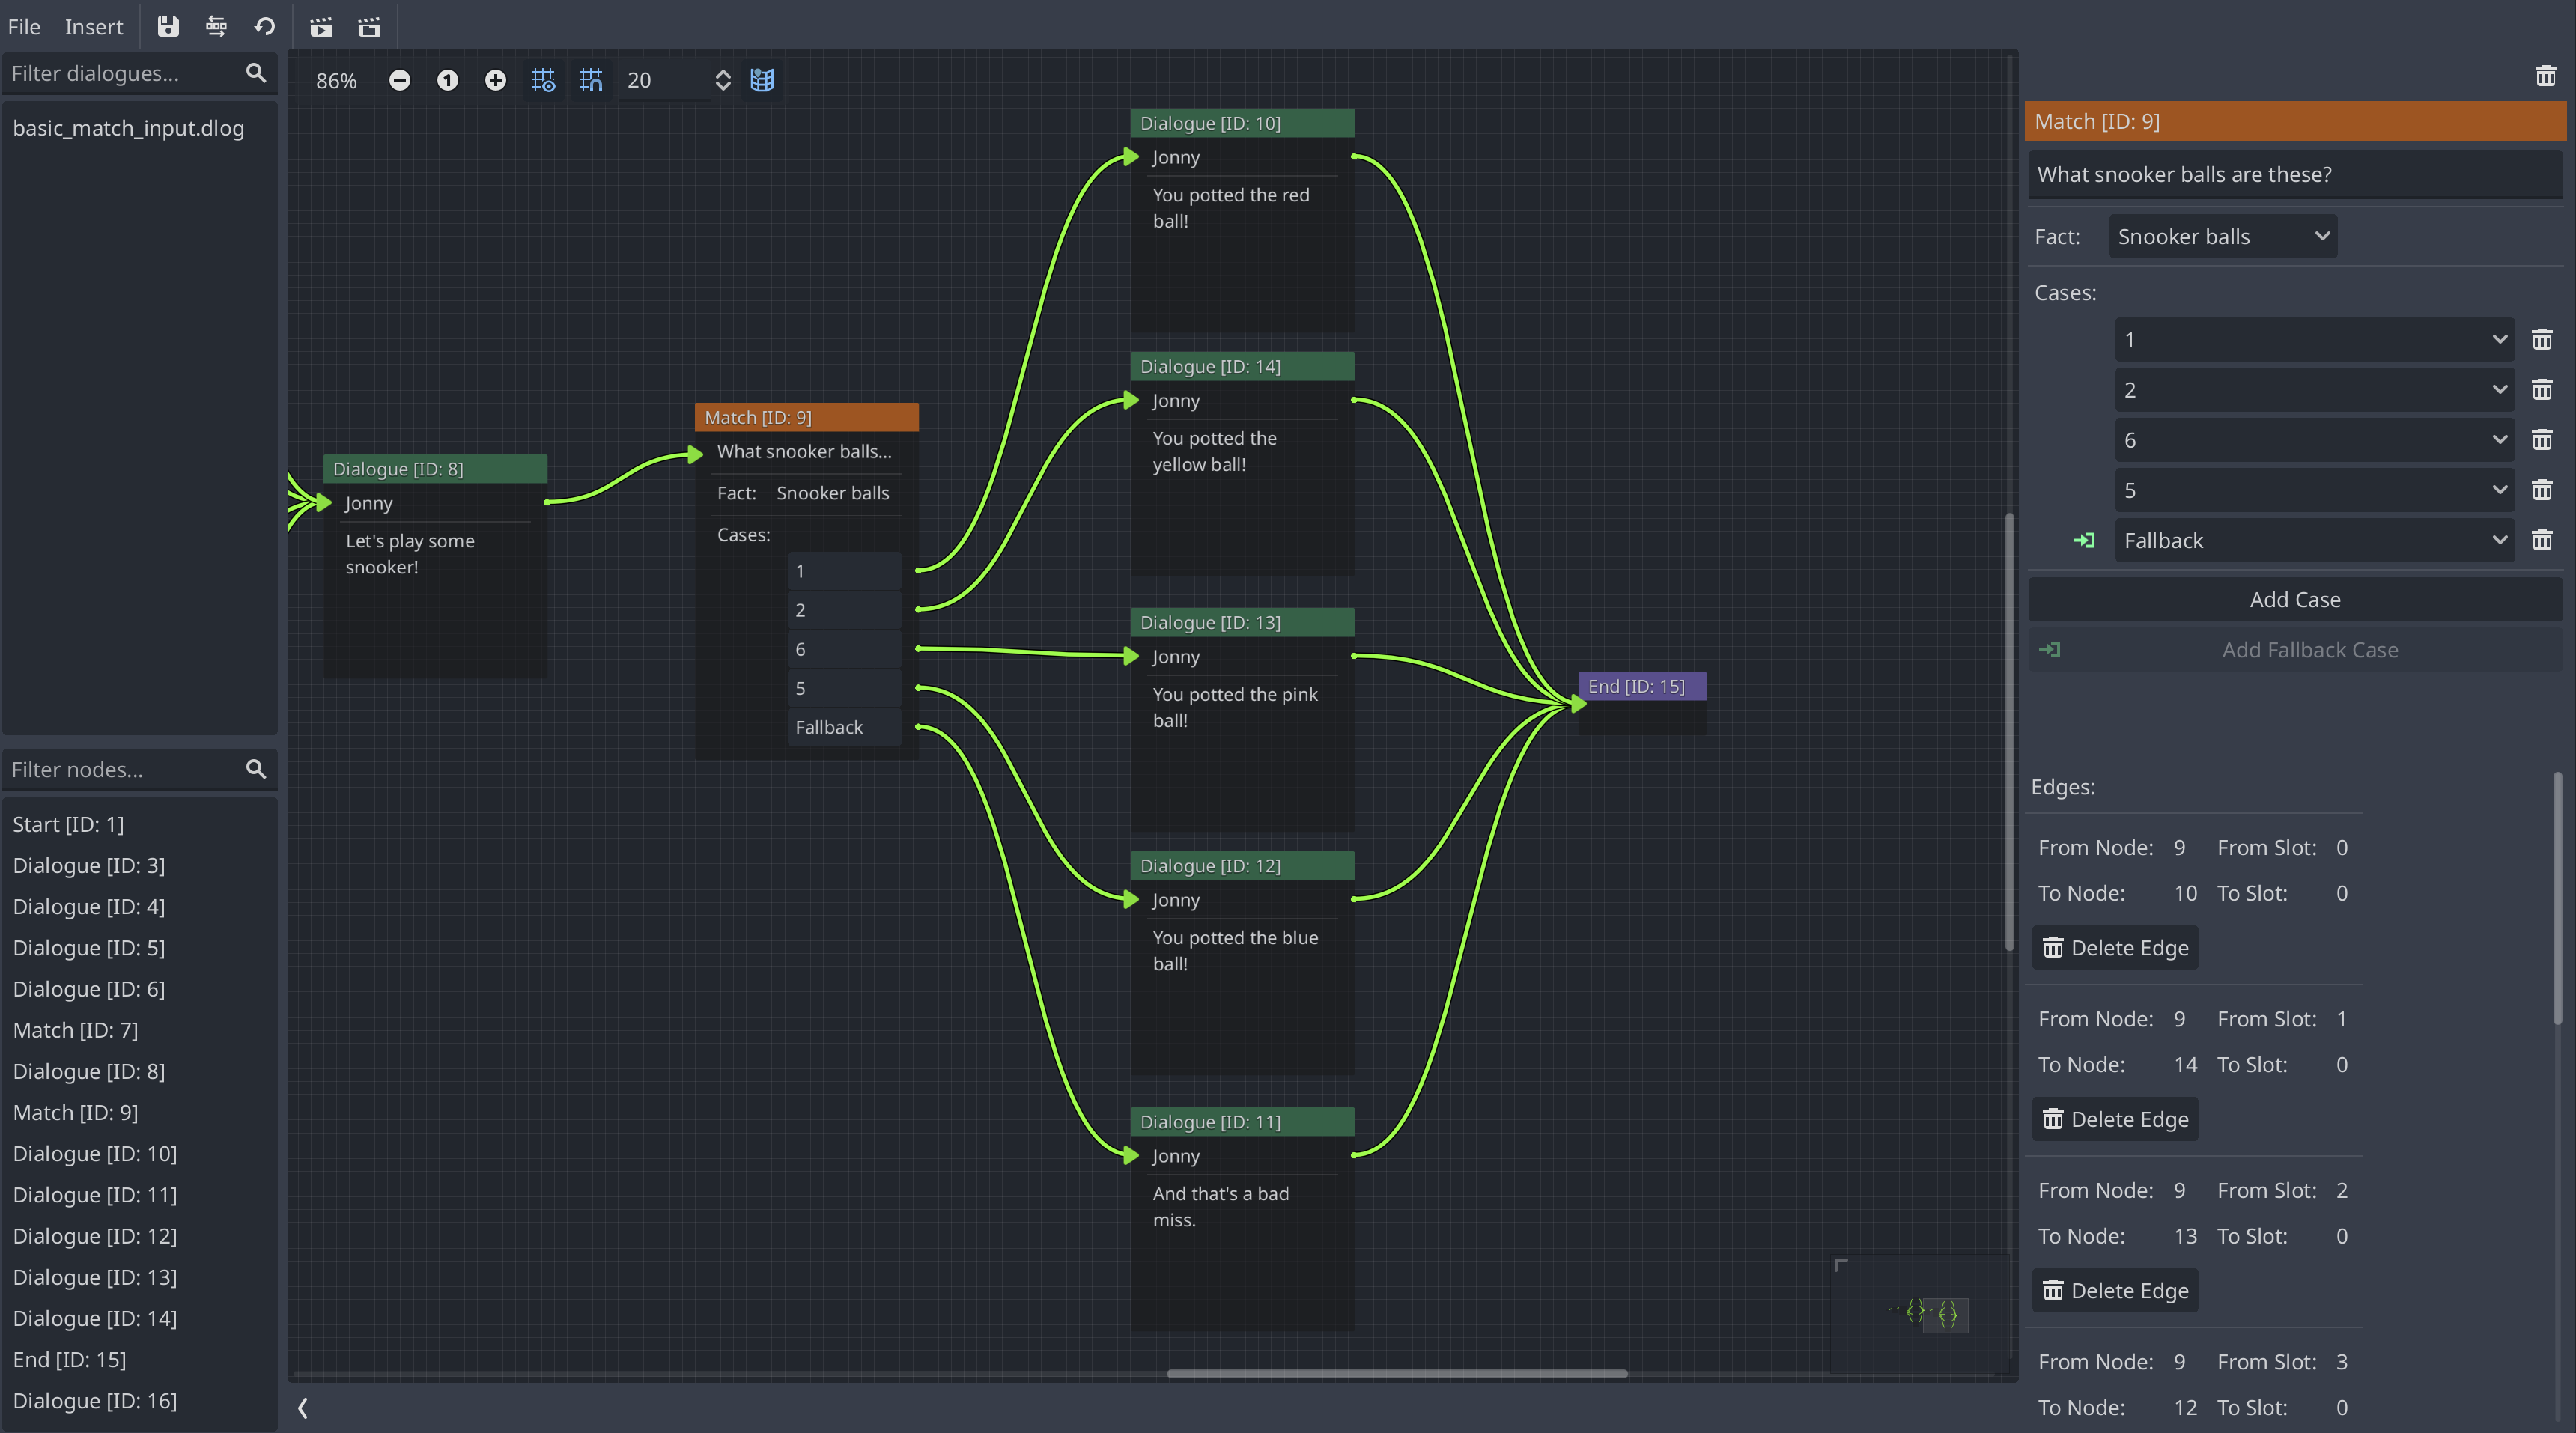Toggle grid visibility icon next to zoom controls
This screenshot has width=2576, height=1433.
543,80
